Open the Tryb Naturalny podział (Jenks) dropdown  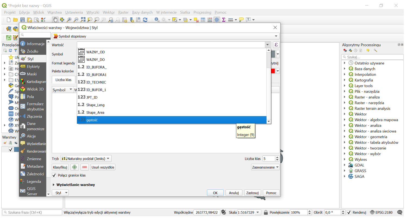[86, 159]
